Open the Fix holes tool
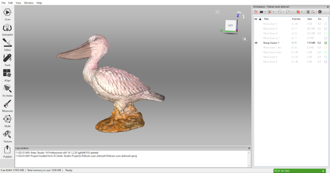The width and height of the screenshot is (330, 173). [x=8, y=91]
